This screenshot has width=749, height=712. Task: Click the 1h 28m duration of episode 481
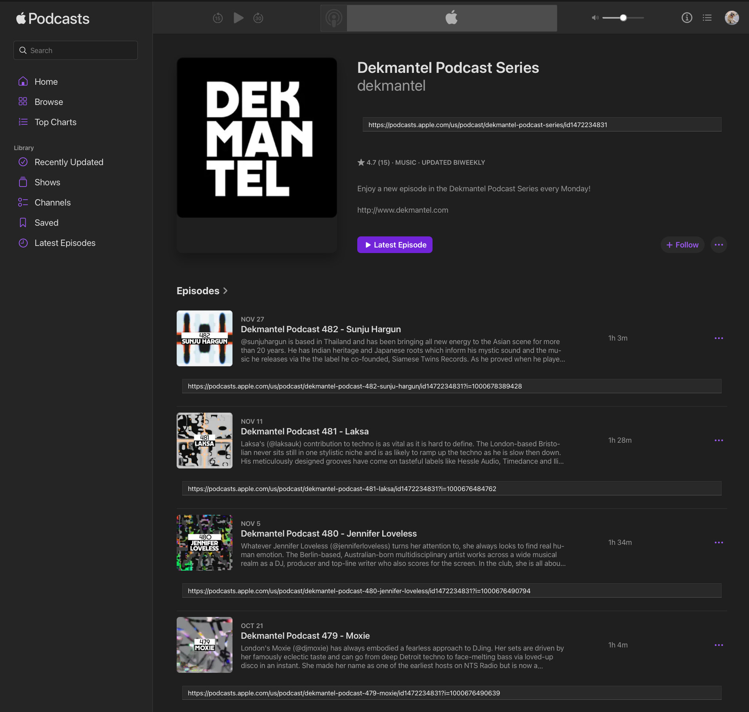(x=620, y=440)
